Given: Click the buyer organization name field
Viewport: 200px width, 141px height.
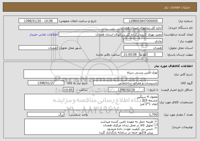Looking at the screenshot, I should [x=91, y=28].
